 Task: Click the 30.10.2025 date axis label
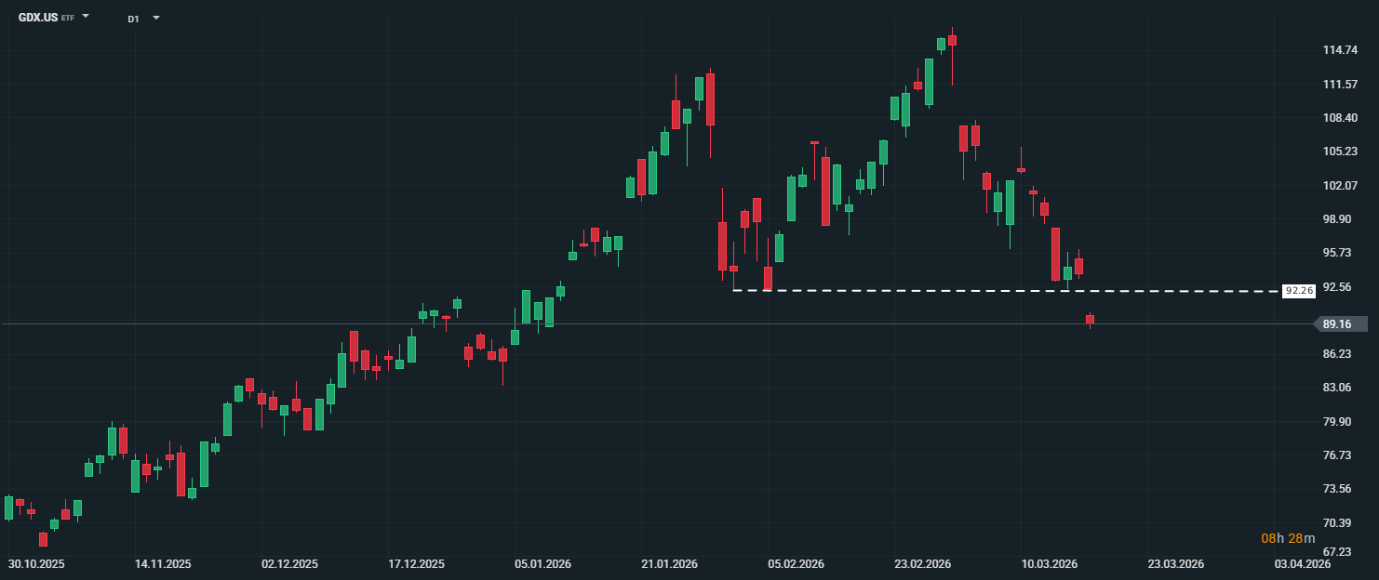[36, 564]
